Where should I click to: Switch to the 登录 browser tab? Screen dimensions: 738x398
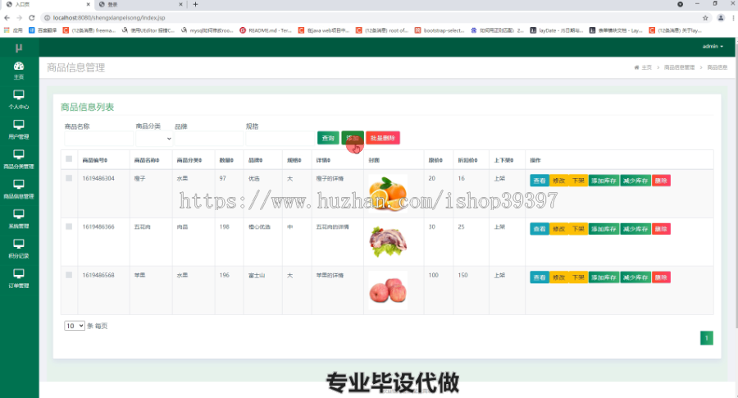click(x=139, y=4)
